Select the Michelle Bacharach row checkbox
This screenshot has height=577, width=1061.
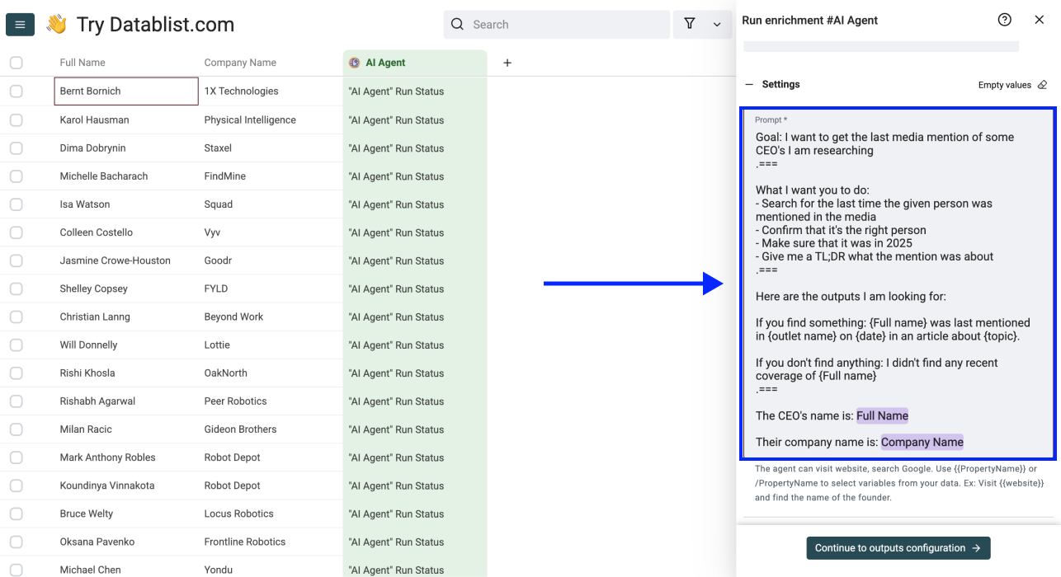click(17, 176)
